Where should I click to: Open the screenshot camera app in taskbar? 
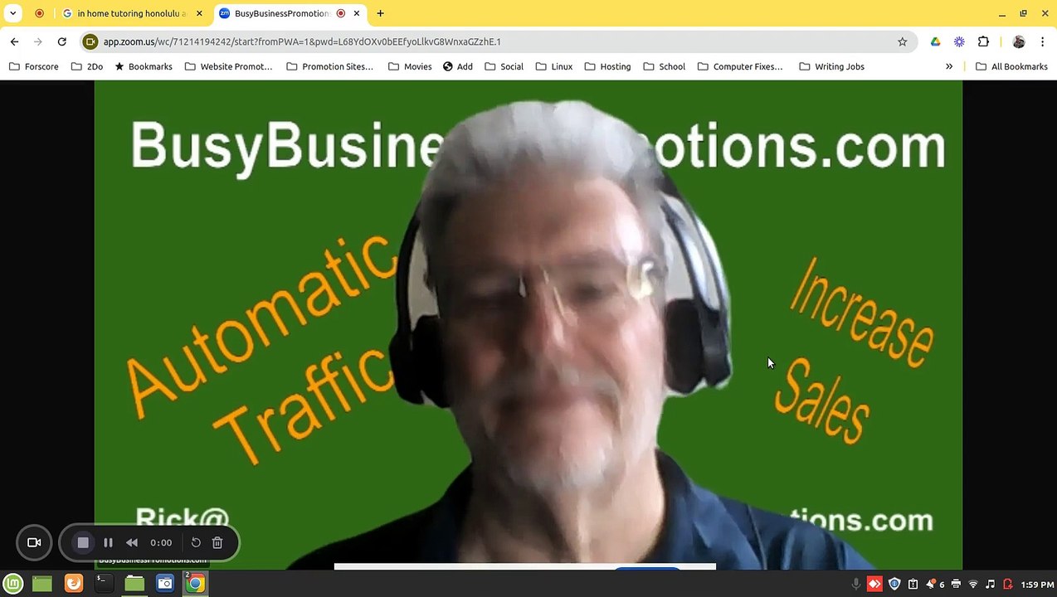click(165, 584)
